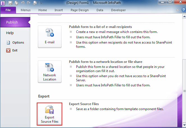Screen dimensions: 186x128
Task: Click the Network Location publish button
Action: pyautogui.click(x=50, y=72)
